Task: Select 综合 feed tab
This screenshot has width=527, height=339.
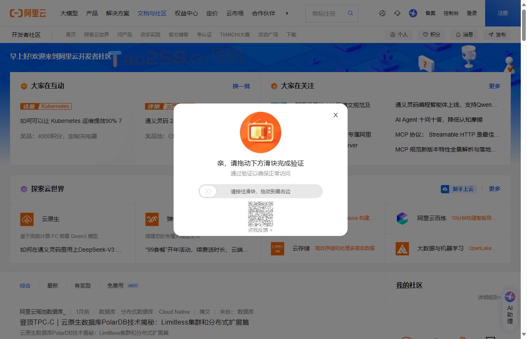Action: pyautogui.click(x=25, y=286)
